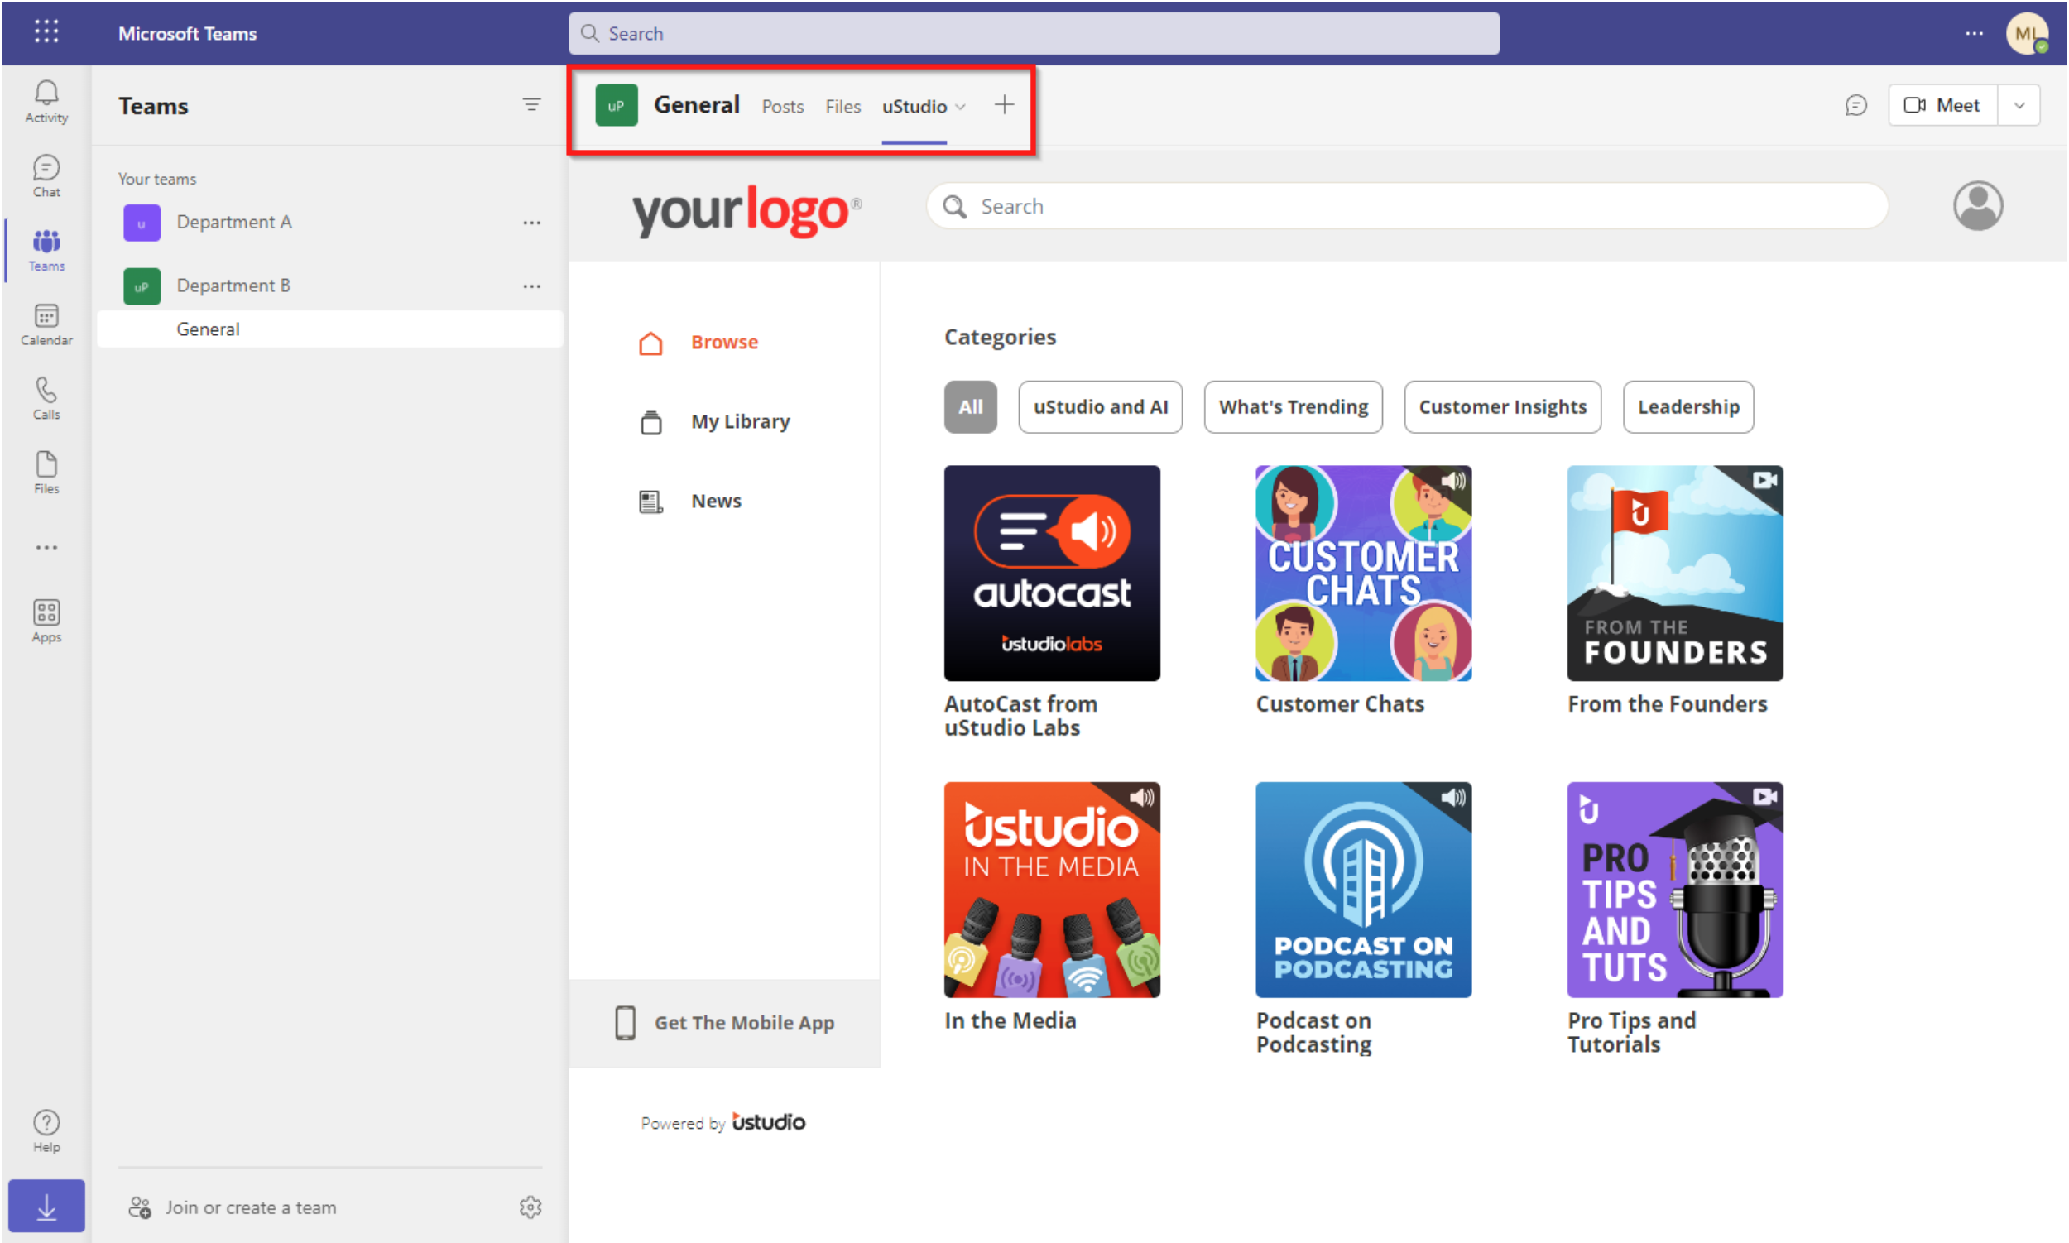2069x1243 pixels.
Task: Open the app launcher grid icon
Action: [46, 31]
